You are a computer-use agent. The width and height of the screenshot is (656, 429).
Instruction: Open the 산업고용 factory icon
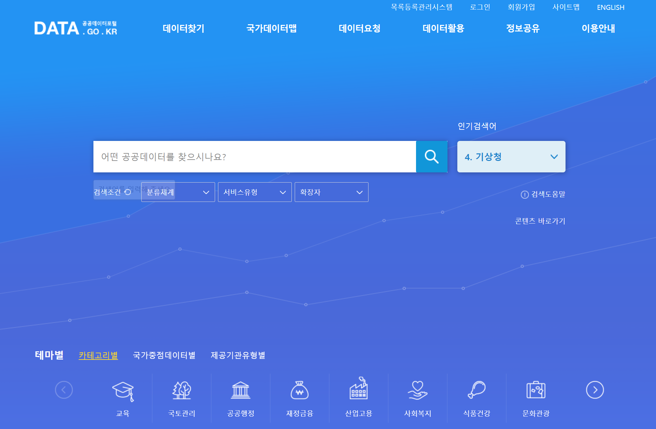tap(358, 390)
